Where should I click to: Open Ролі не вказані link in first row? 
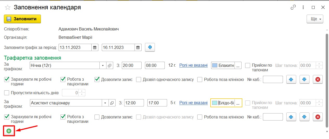(193, 65)
